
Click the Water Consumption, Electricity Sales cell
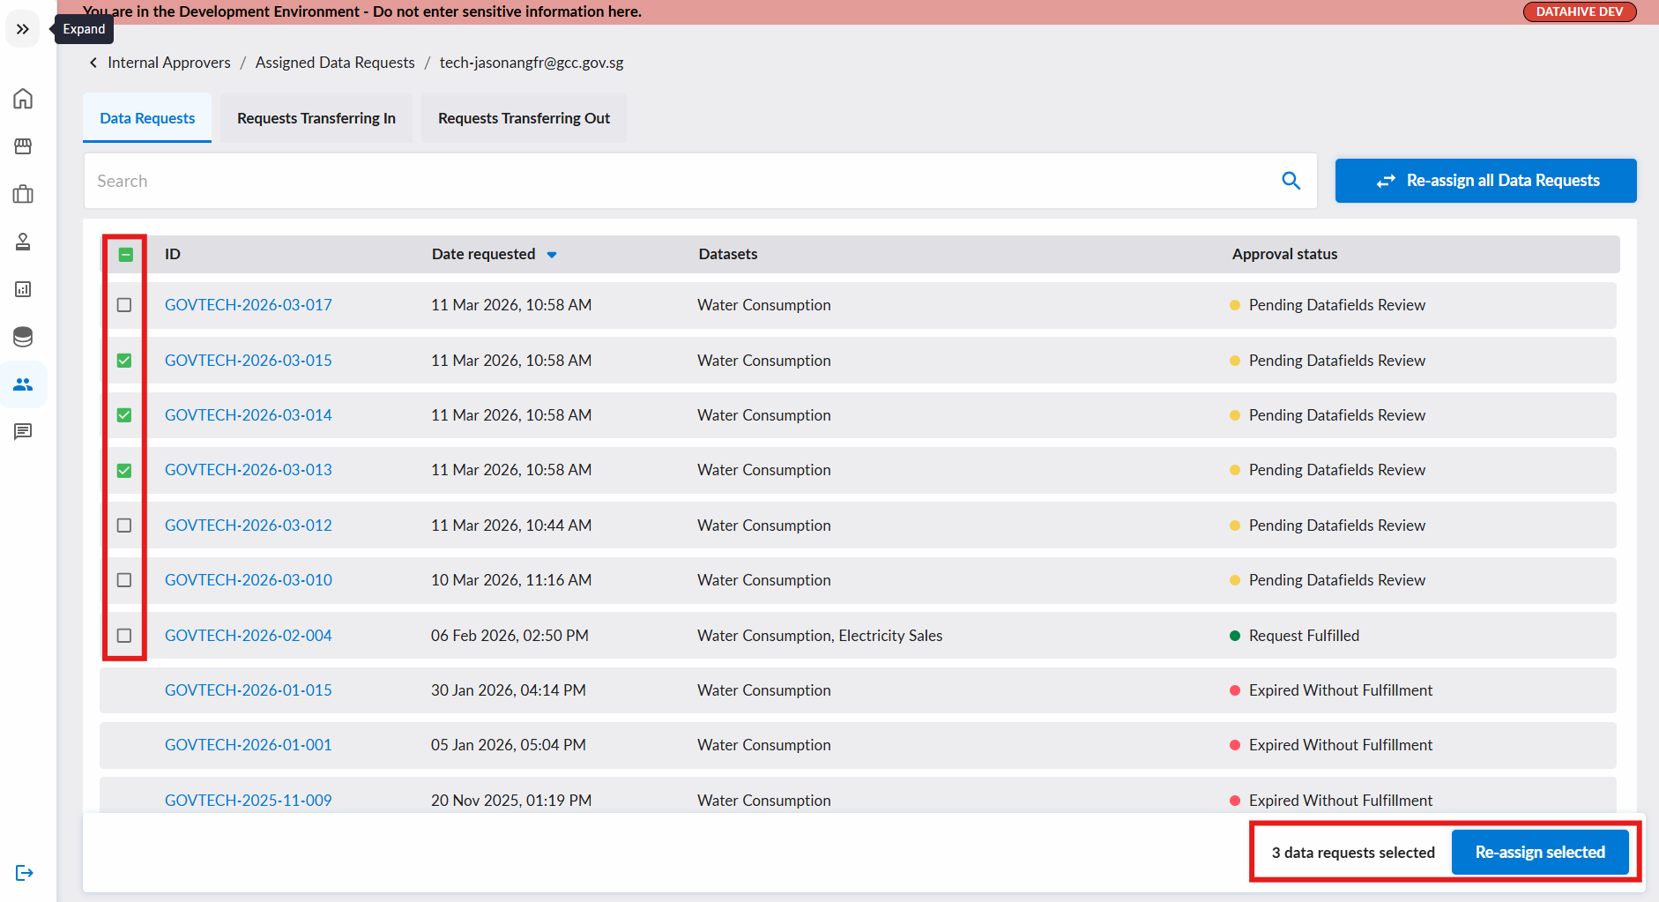(820, 636)
